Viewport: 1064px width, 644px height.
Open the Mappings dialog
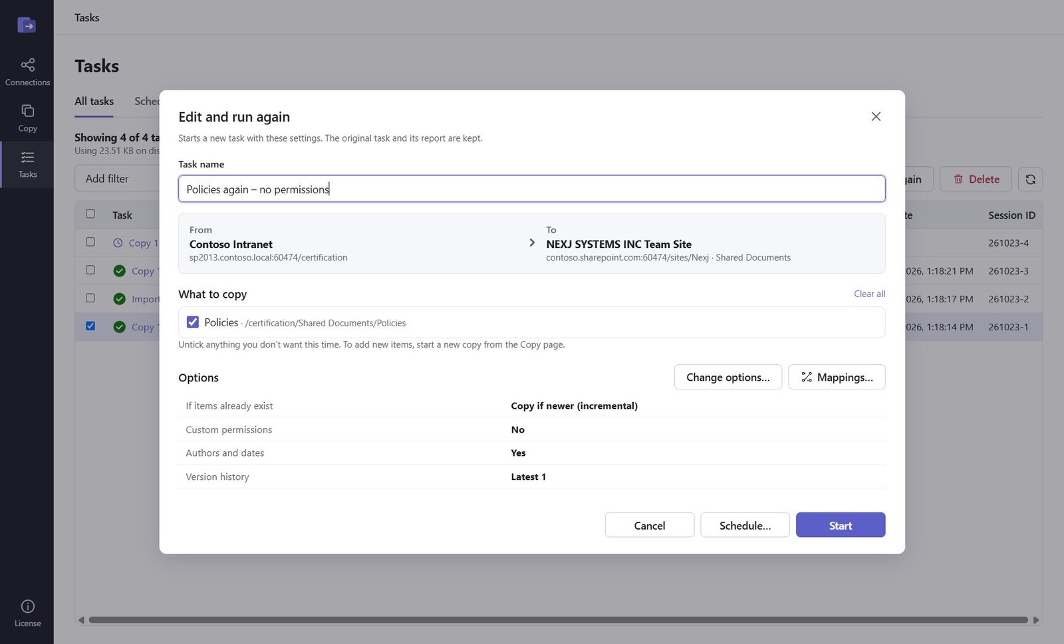(837, 377)
